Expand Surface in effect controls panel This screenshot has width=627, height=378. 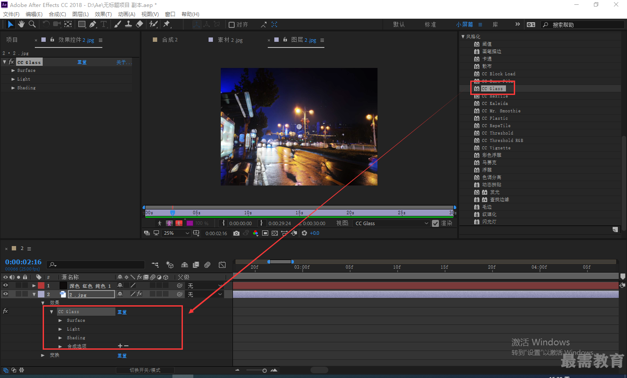pyautogui.click(x=13, y=71)
